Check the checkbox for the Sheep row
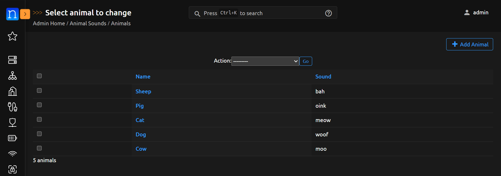The width and height of the screenshot is (501, 176). click(39, 90)
